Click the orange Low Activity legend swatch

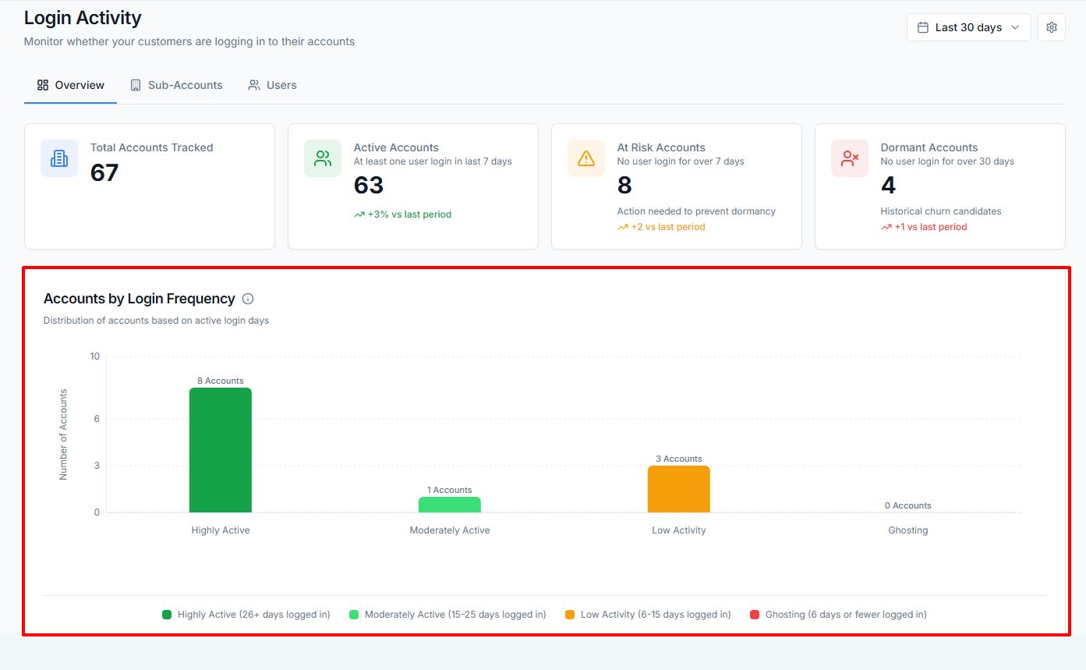click(x=570, y=615)
